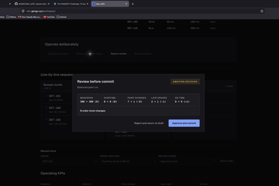Close the takt_shift browser tab
The width and height of the screenshot is (279, 186).
[x=126, y=4]
